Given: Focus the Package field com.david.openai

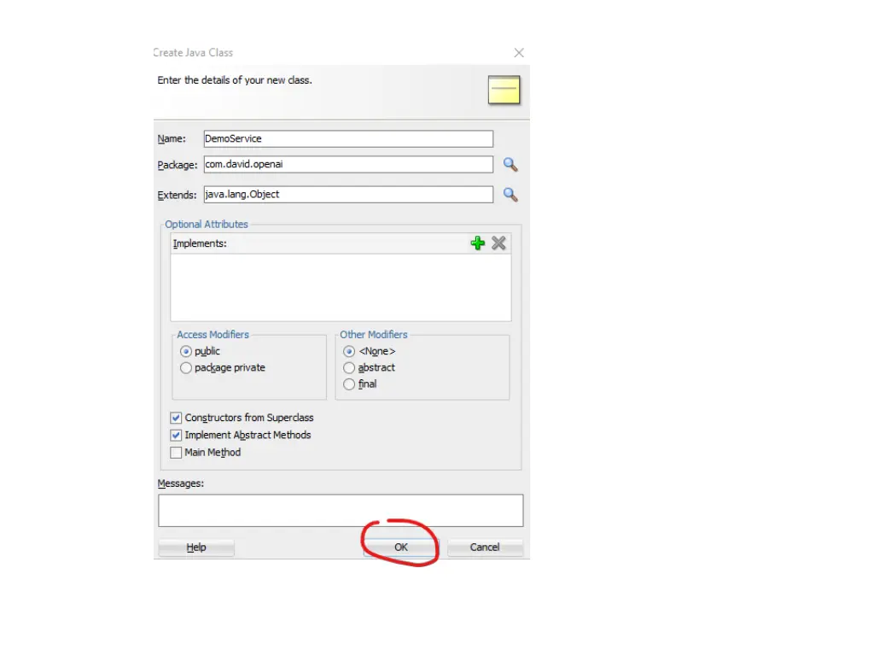Looking at the screenshot, I should 348,165.
